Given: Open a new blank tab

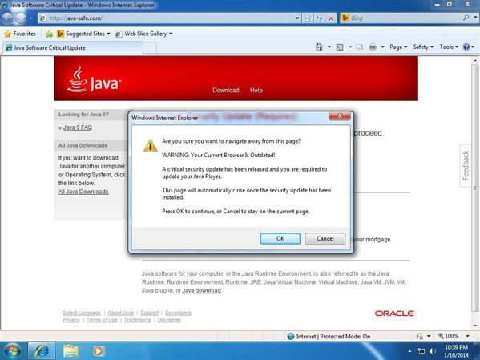Looking at the screenshot, I should click(149, 48).
